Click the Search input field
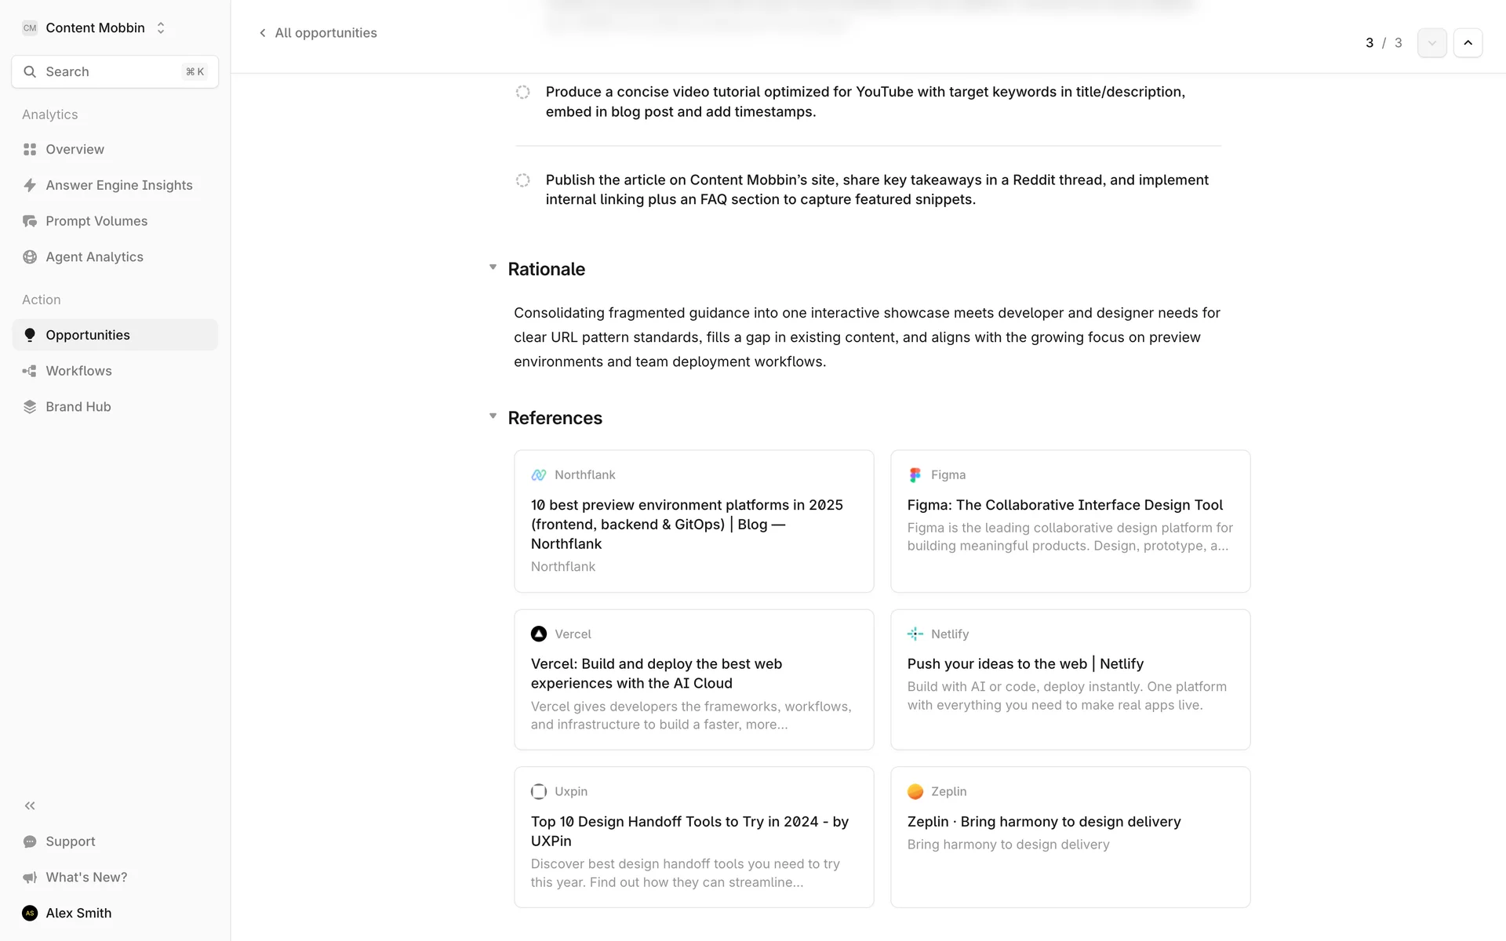1506x941 pixels. pos(115,72)
